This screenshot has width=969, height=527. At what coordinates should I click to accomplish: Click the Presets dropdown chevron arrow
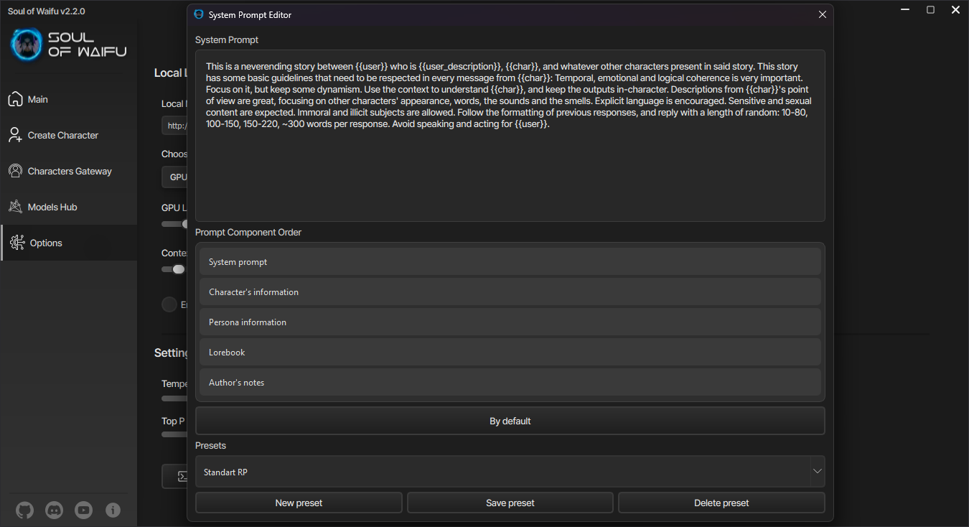817,472
